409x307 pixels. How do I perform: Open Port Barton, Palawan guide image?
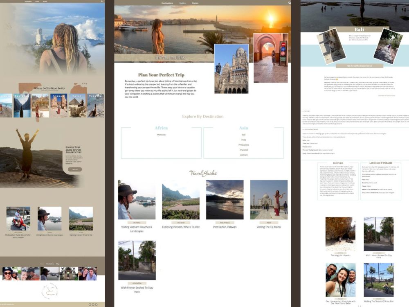pyautogui.click(x=225, y=200)
